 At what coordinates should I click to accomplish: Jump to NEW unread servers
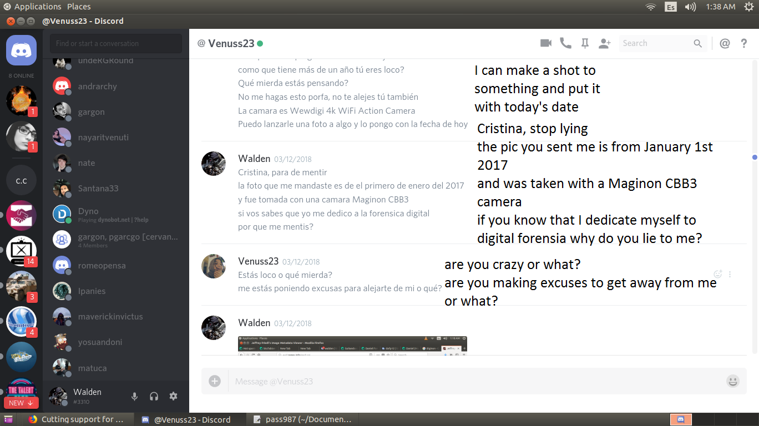[21, 403]
